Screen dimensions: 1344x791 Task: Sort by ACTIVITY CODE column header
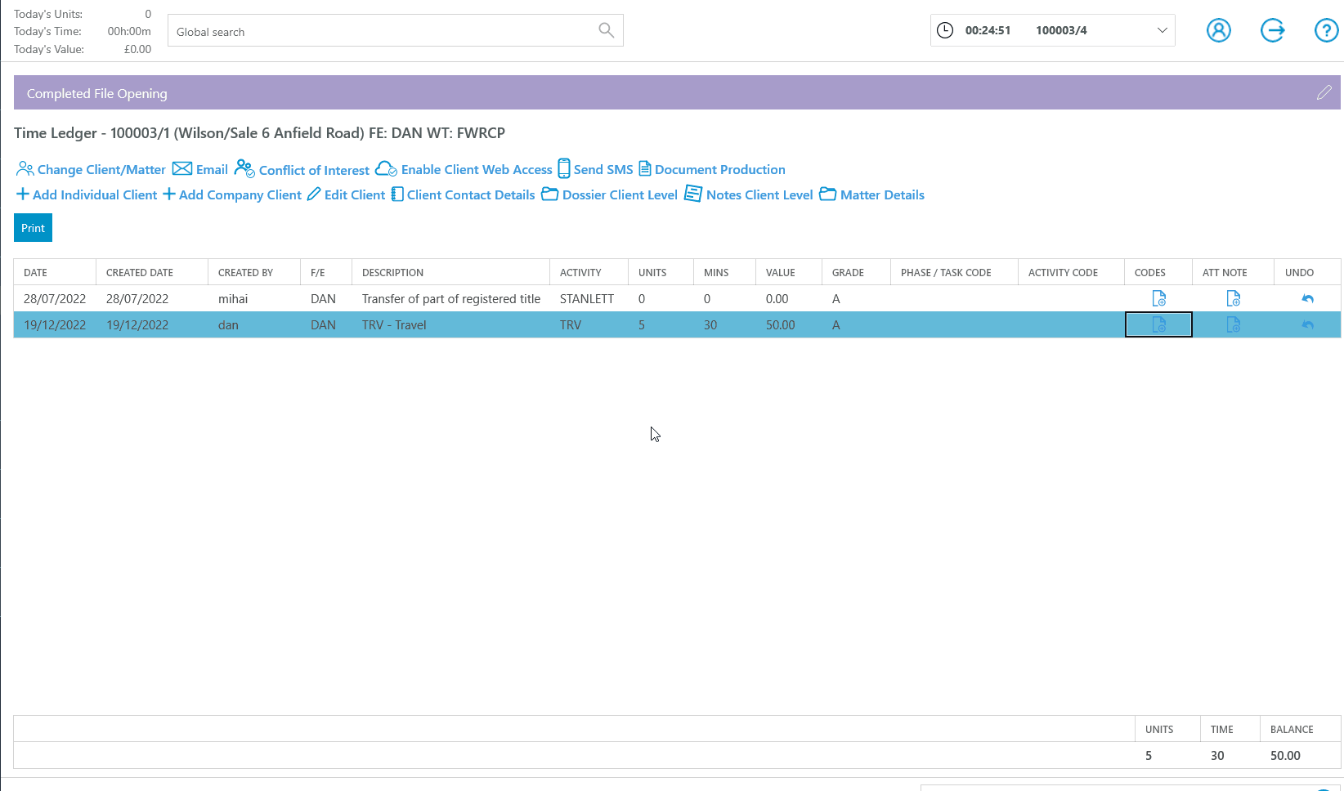click(1072, 272)
